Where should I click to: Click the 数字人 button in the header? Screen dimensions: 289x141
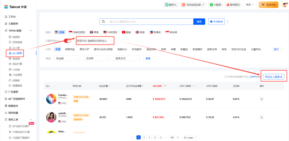point(171,5)
